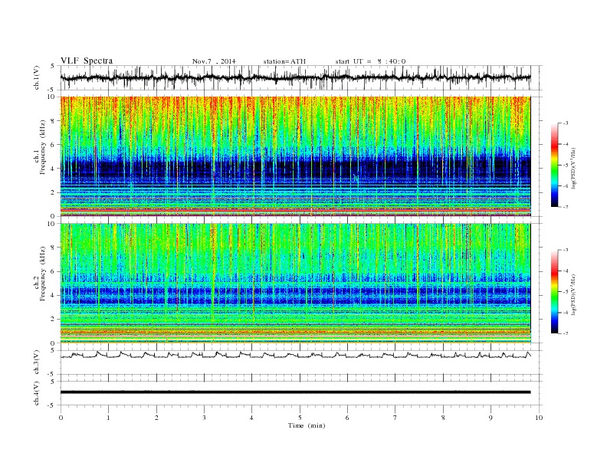This screenshot has width=607, height=469.
Task: Click the 'VLF Spectra' title text
Action: pos(87,61)
